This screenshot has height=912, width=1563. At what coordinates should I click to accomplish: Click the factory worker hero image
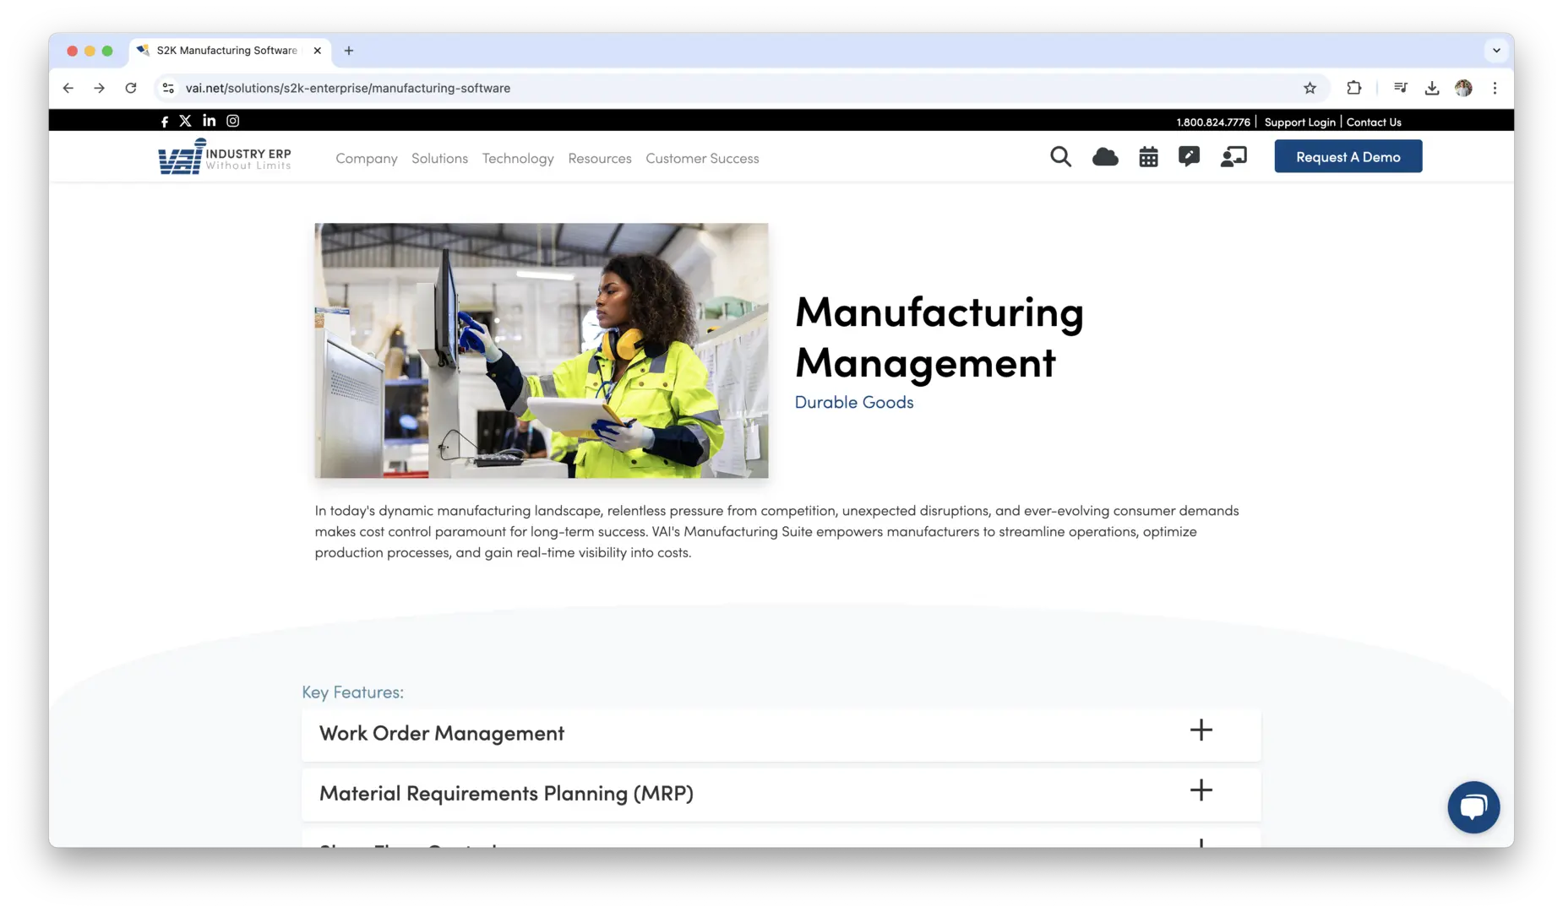[542, 350]
